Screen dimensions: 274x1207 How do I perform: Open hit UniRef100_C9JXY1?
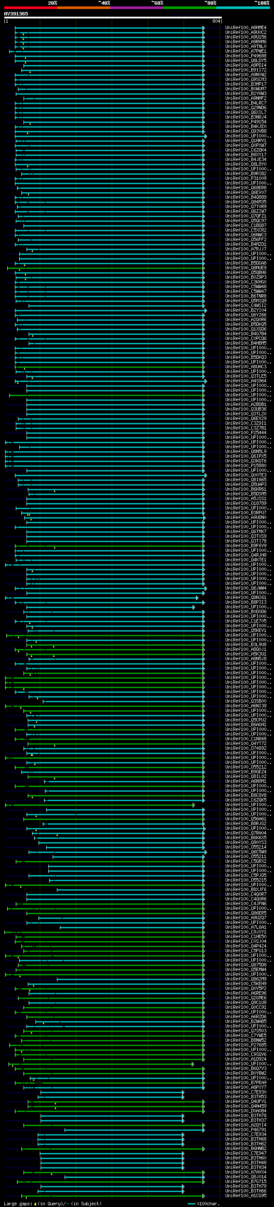click(246, 932)
